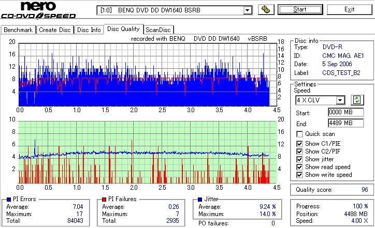Open the BENQ drive selection dropdown

[248, 10]
